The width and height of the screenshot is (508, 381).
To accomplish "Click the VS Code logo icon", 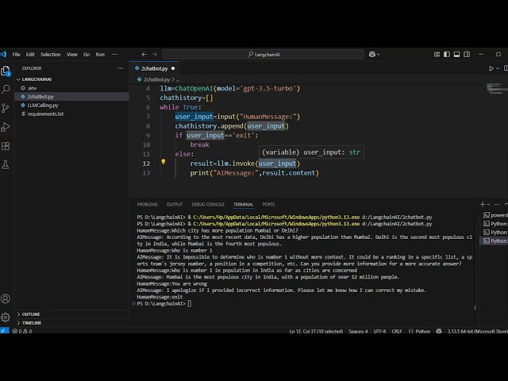I will 3,55.
